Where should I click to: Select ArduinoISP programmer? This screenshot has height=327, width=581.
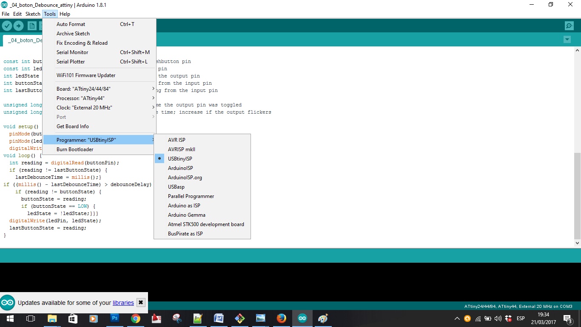click(x=202, y=168)
